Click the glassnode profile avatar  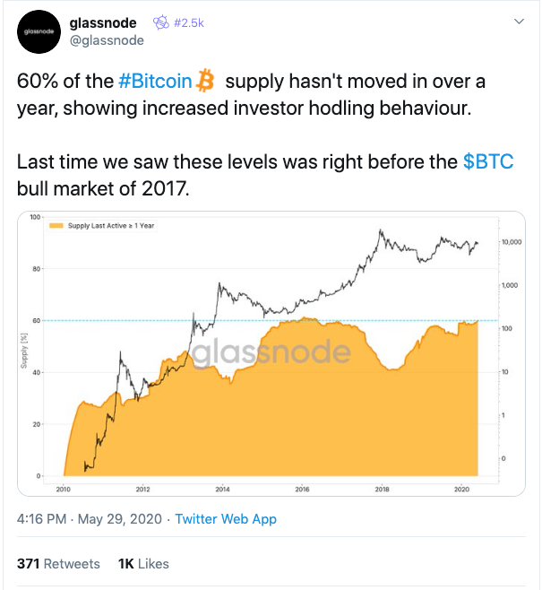39,31
